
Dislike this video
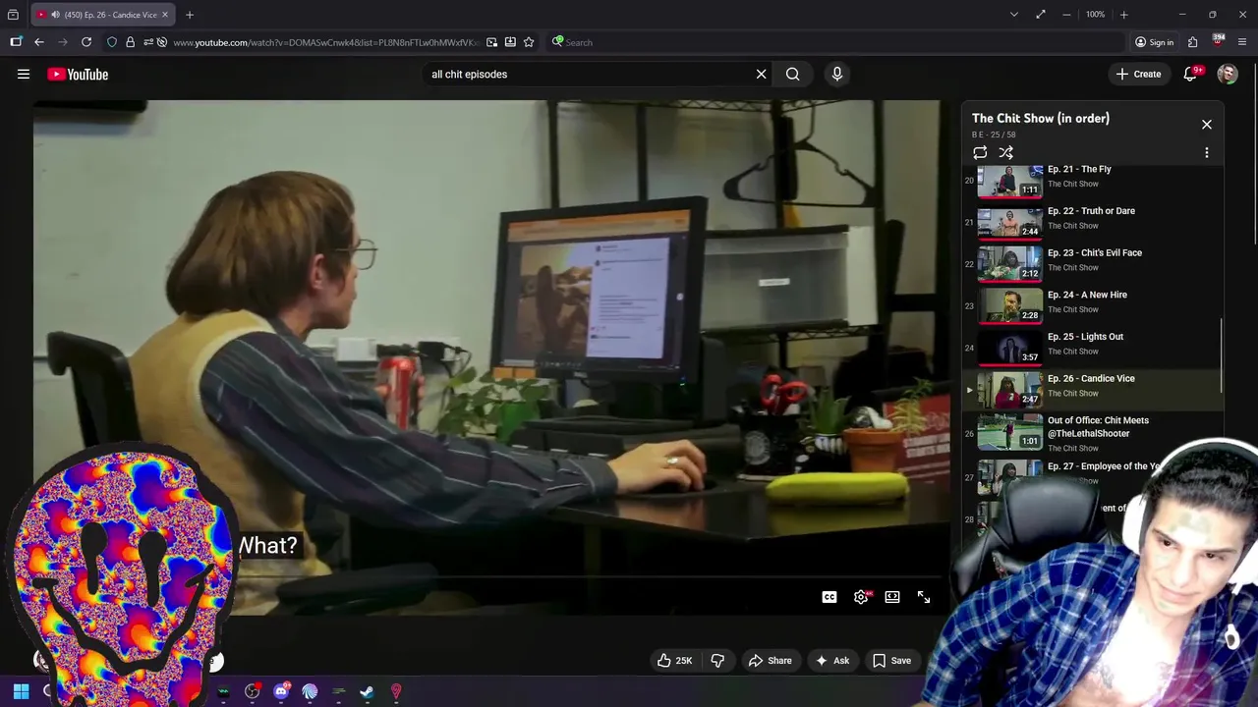(x=717, y=661)
